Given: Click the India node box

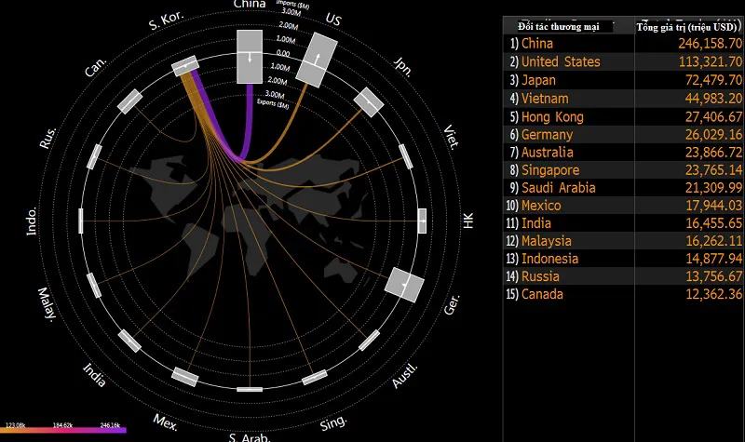Looking at the screenshot, I should click(x=129, y=341).
